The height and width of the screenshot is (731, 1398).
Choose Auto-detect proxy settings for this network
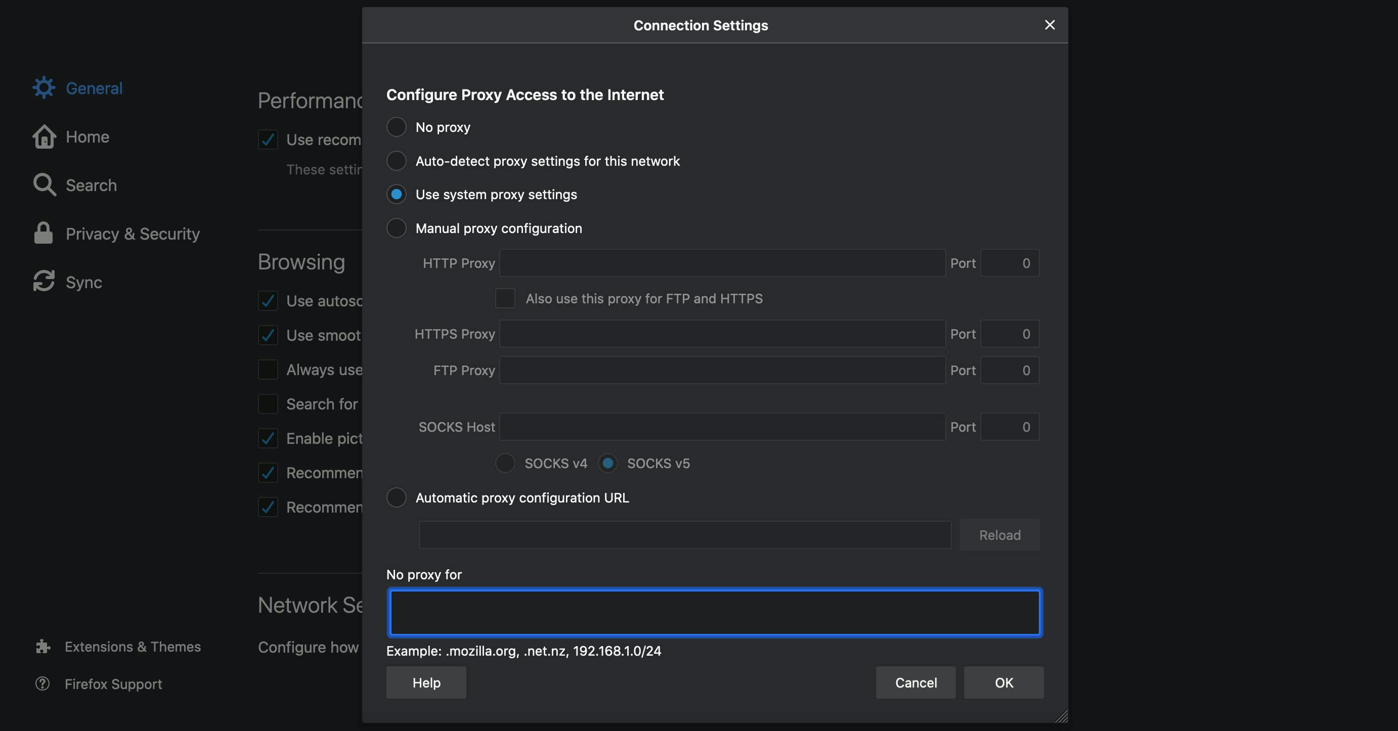396,161
